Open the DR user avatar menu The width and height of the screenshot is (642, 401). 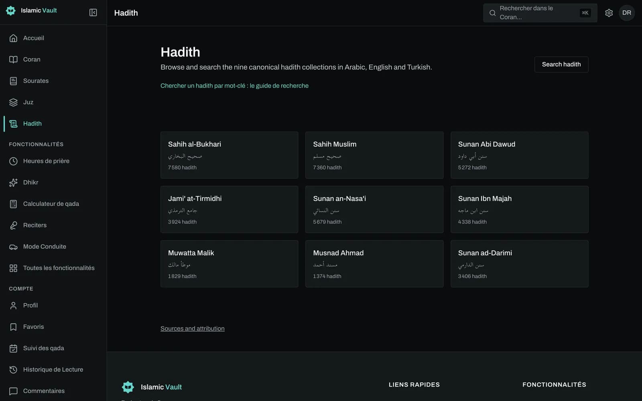[627, 13]
